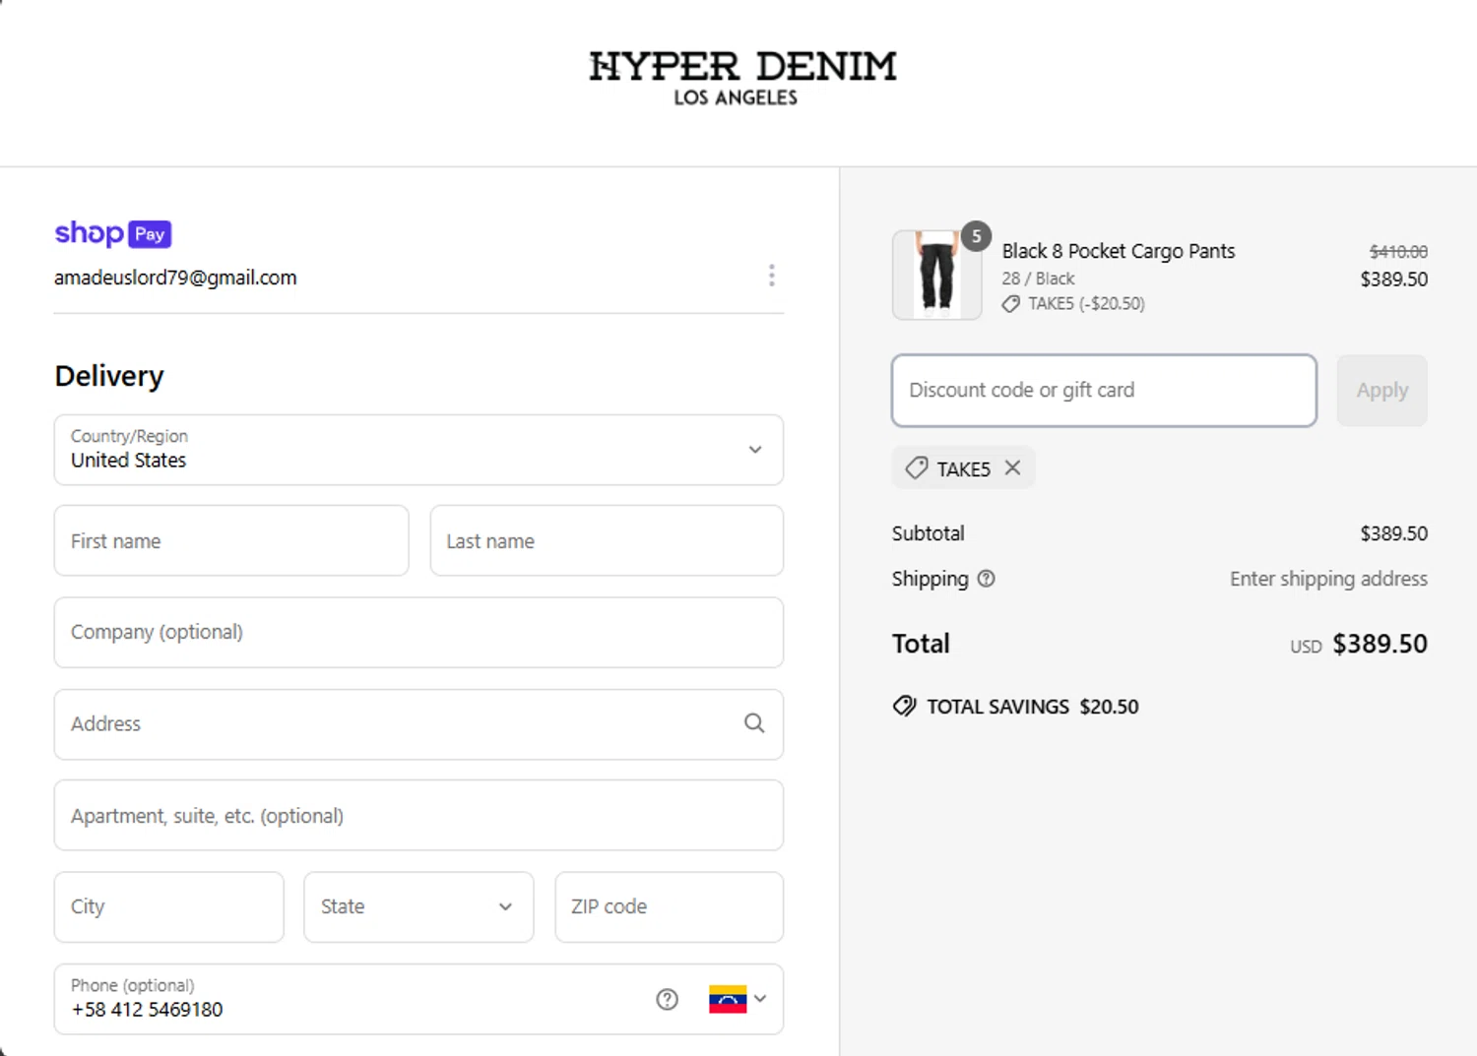The image size is (1477, 1056).
Task: Click the address search magnifier icon
Action: [x=754, y=723]
